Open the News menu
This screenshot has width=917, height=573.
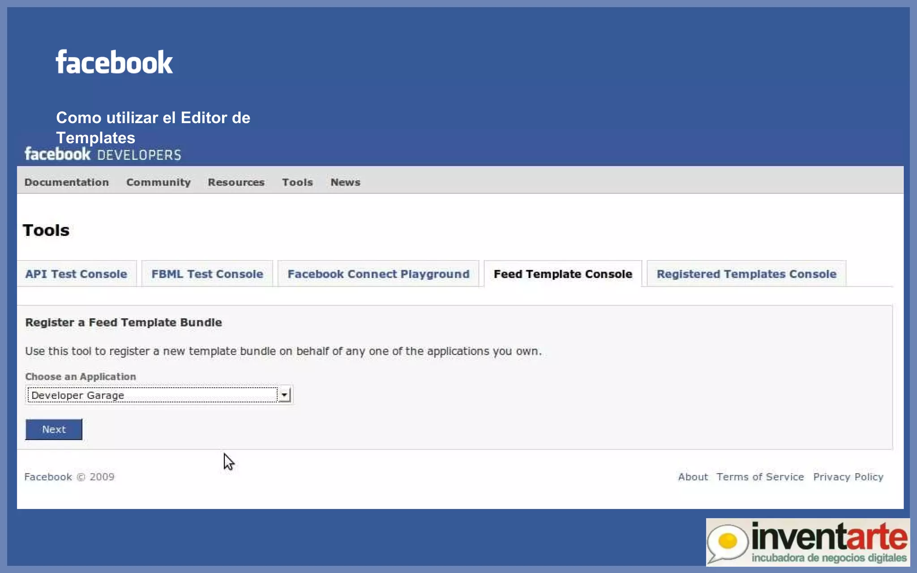[x=345, y=182]
